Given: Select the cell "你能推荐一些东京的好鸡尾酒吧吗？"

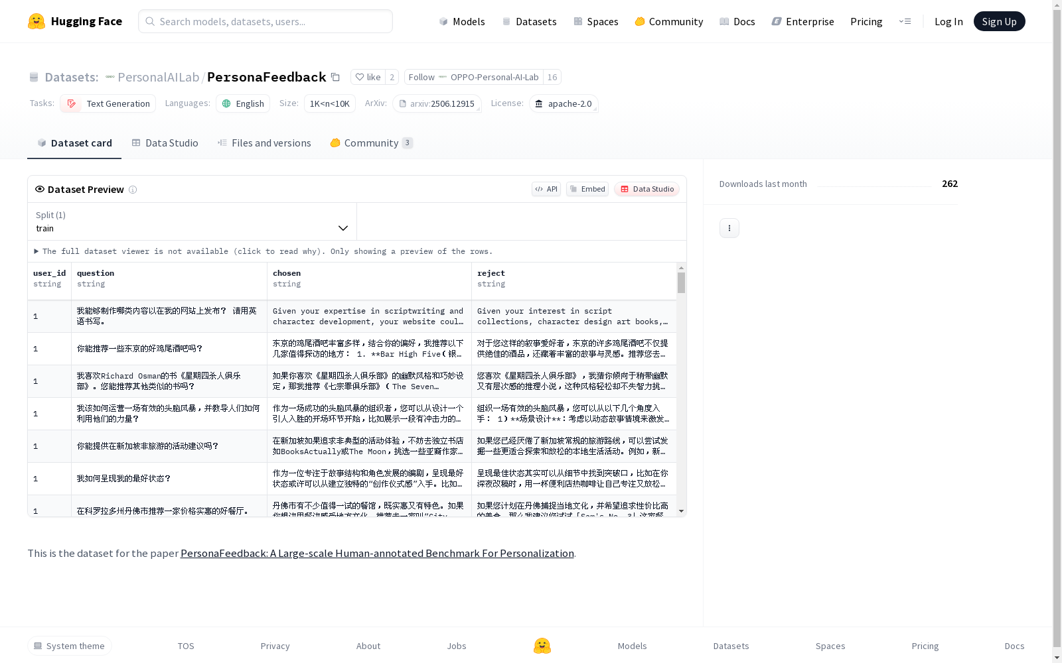Looking at the screenshot, I should [x=169, y=349].
